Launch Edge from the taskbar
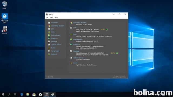The height and width of the screenshot is (97, 173). (22, 95)
